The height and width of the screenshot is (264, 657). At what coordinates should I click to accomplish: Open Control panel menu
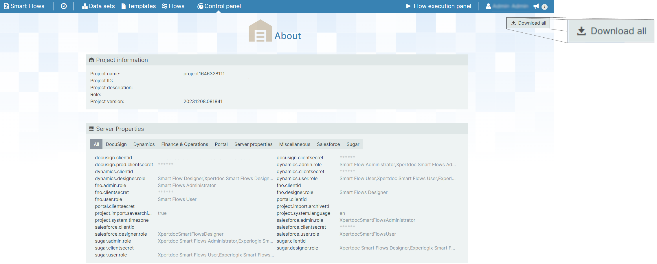(x=219, y=6)
